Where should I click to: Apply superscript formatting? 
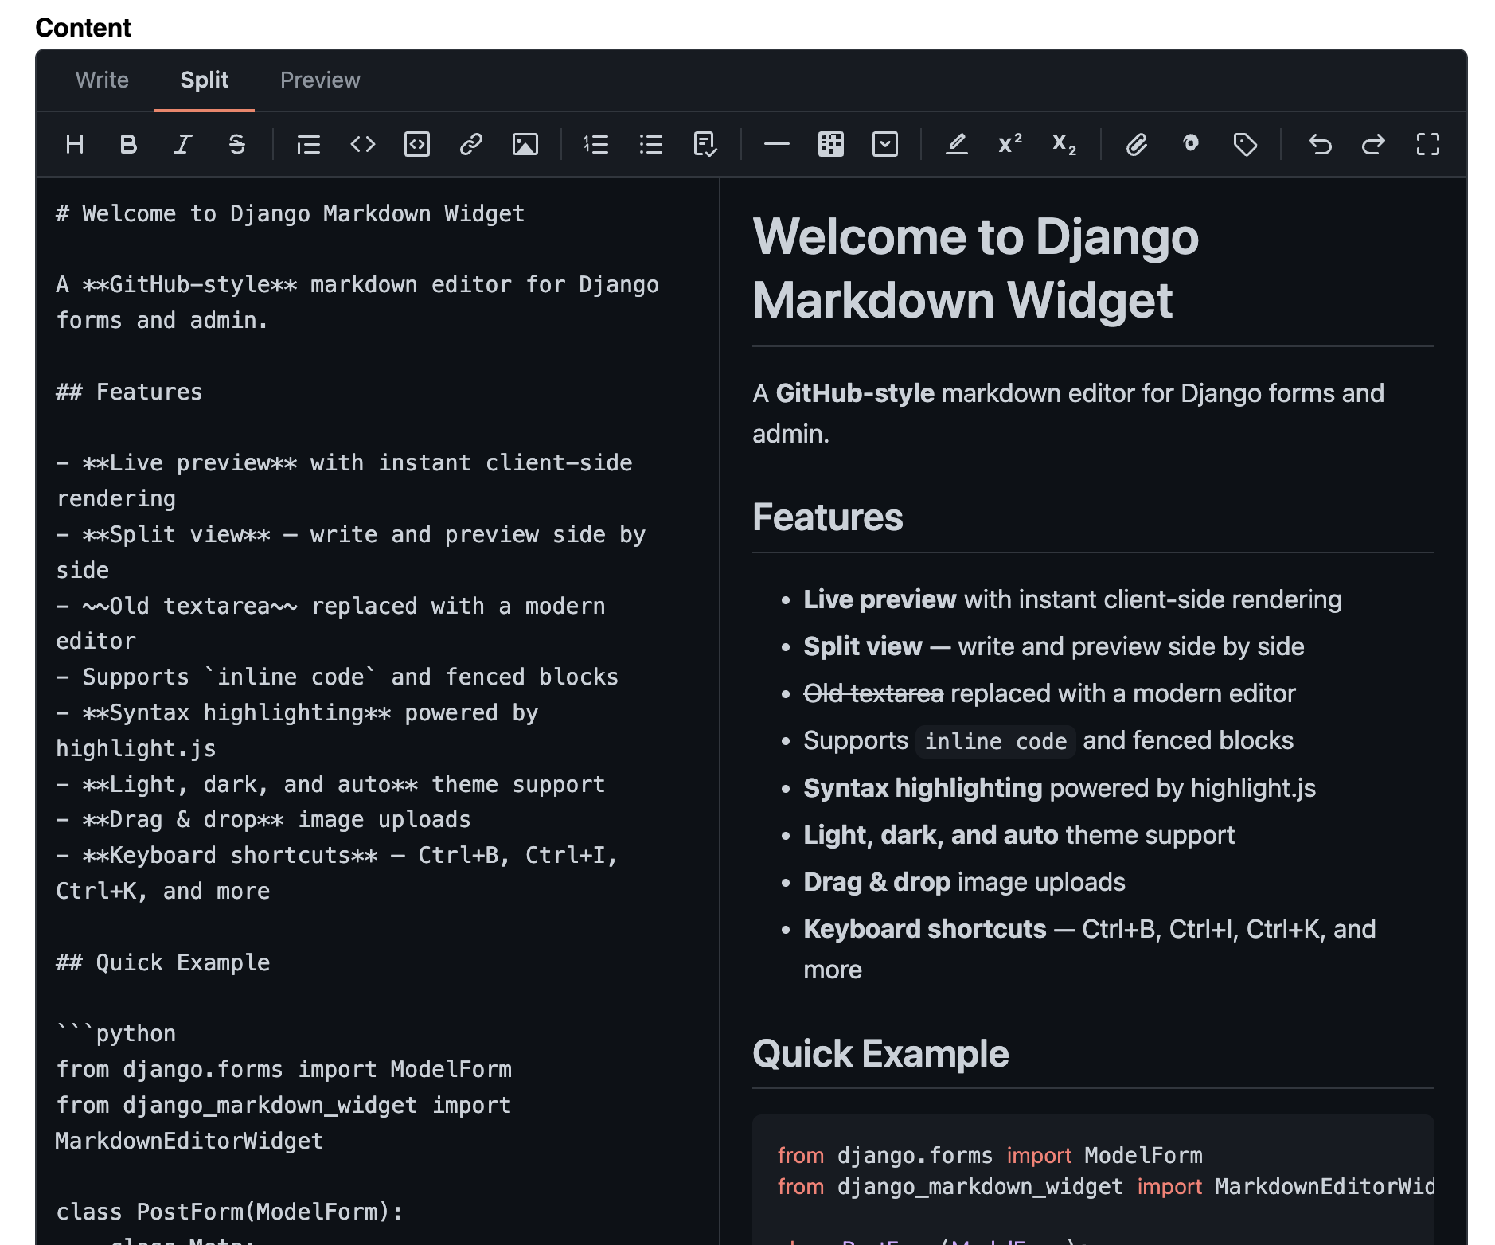1010,145
